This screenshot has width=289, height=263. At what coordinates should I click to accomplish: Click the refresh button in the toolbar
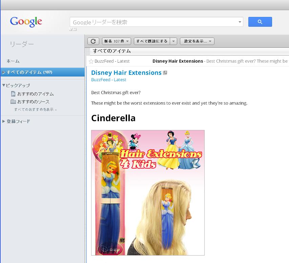93,41
